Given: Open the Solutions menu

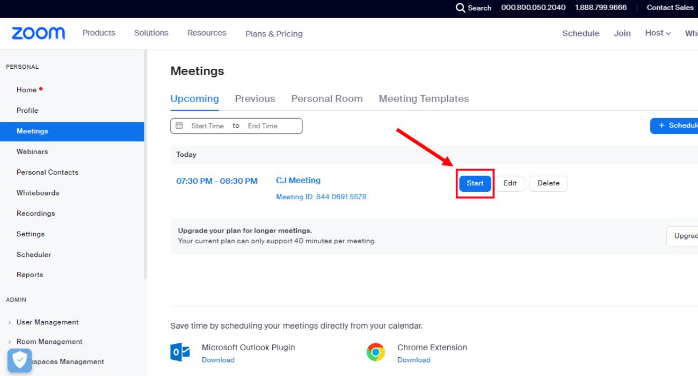Looking at the screenshot, I should coord(151,33).
